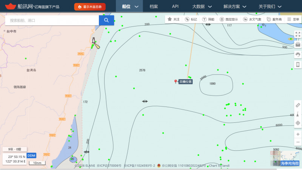Toggle 水文气象 weather overlay
Screen dimensions: 302x170
point(252,19)
